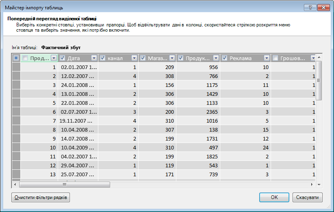334x212 pixels.
Task: Click horizontal scrollbar left arrow
Action: [x=15, y=184]
